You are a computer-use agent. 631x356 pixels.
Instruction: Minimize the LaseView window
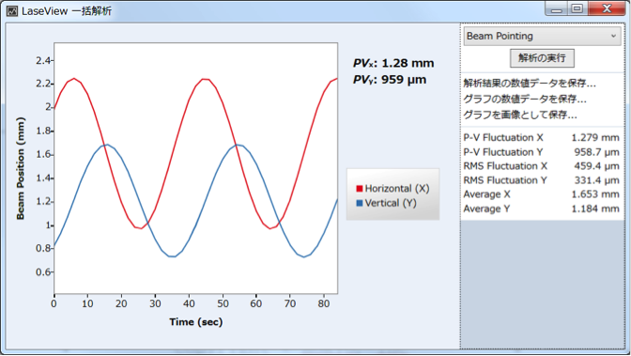click(557, 8)
